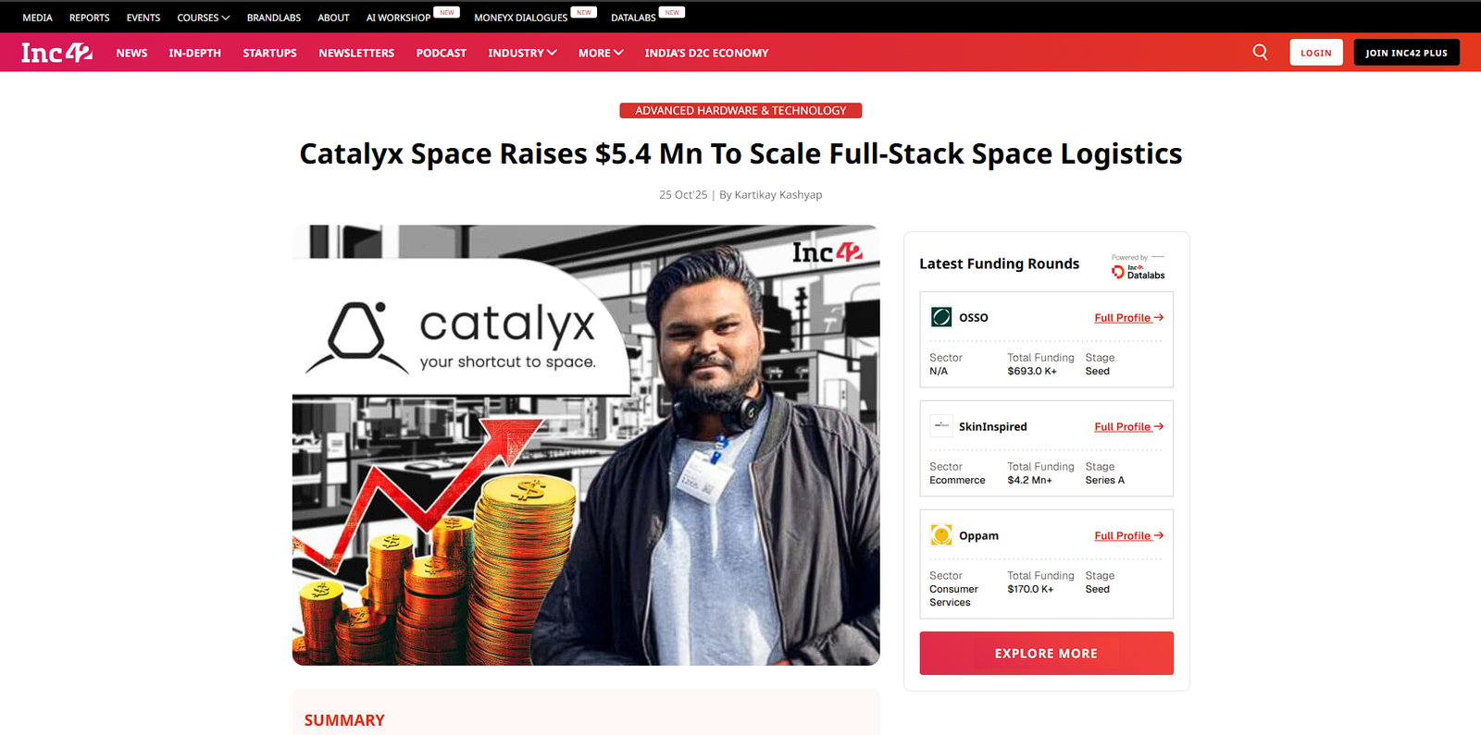Open the Newsletters menu item

tap(356, 53)
